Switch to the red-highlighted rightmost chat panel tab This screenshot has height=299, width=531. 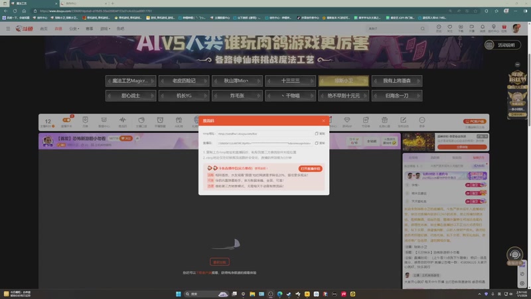click(x=478, y=157)
